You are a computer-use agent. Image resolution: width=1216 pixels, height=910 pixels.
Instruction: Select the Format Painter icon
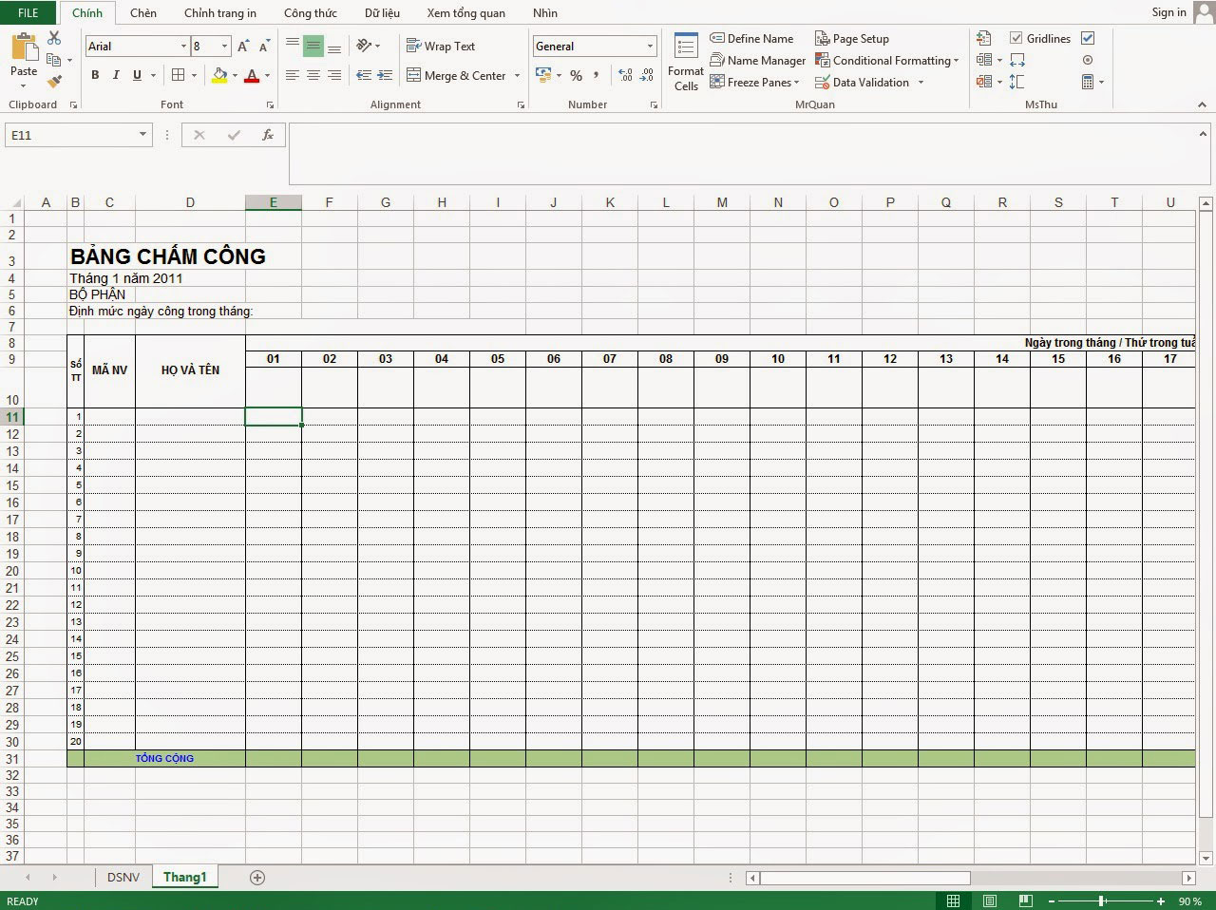(x=54, y=82)
